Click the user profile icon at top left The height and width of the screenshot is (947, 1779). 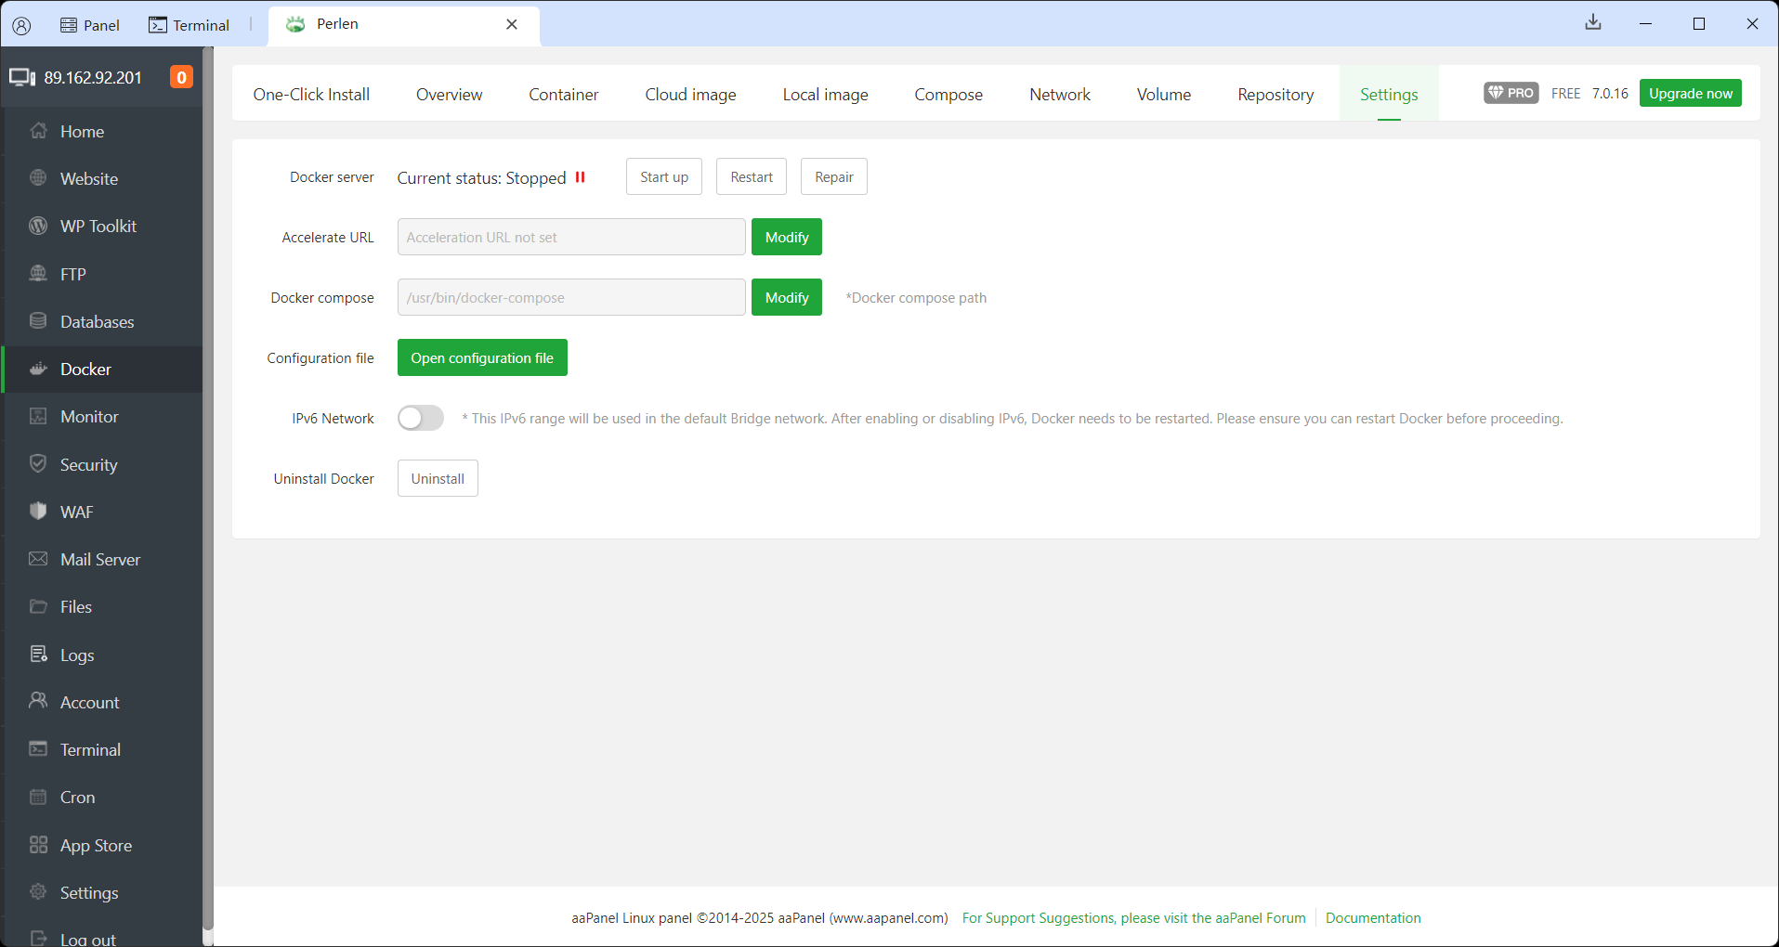pyautogui.click(x=21, y=25)
